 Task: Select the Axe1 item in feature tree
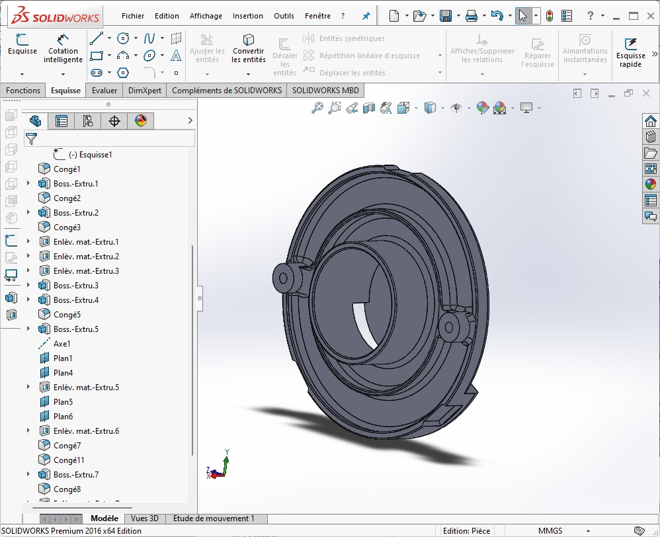point(62,344)
